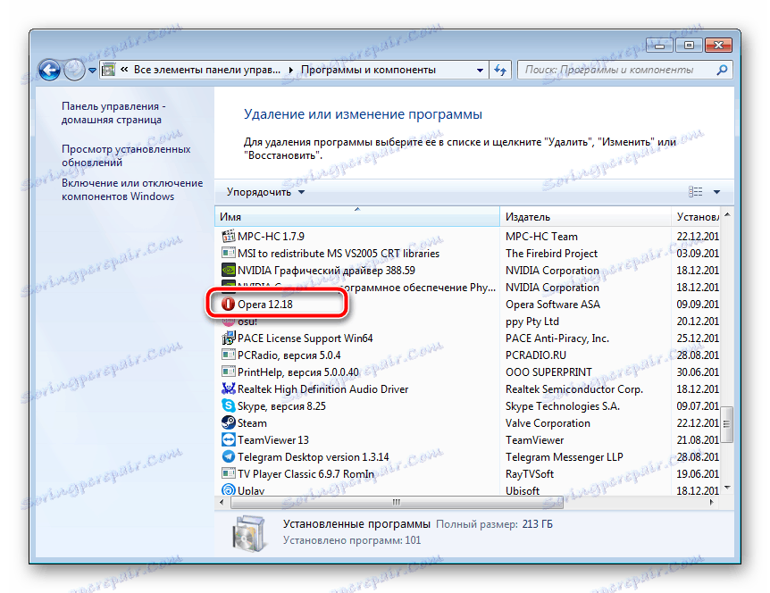The width and height of the screenshot is (770, 593).
Task: Click the PrintHelp 5.0.0.40 icon
Action: pyautogui.click(x=229, y=372)
